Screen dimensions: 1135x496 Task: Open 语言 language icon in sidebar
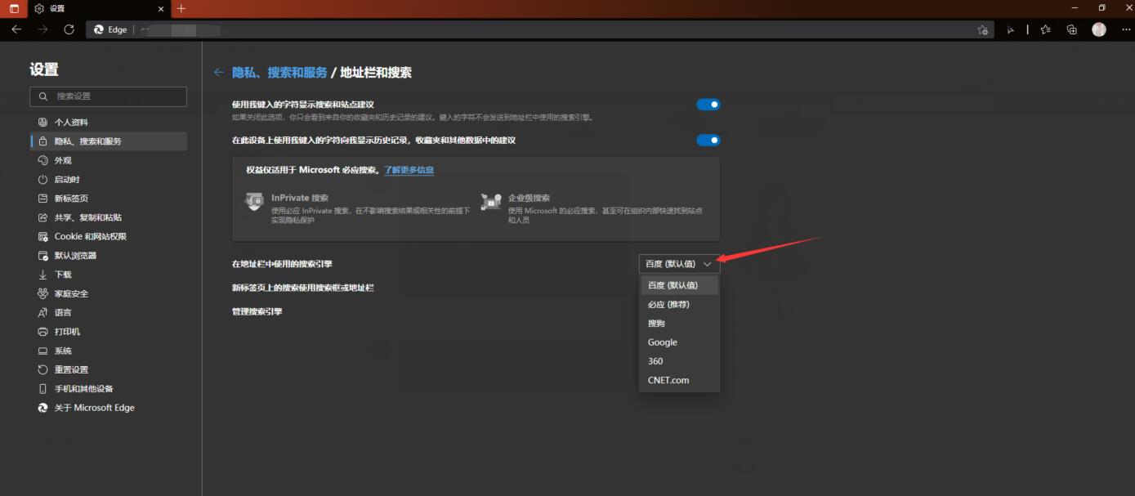click(43, 312)
